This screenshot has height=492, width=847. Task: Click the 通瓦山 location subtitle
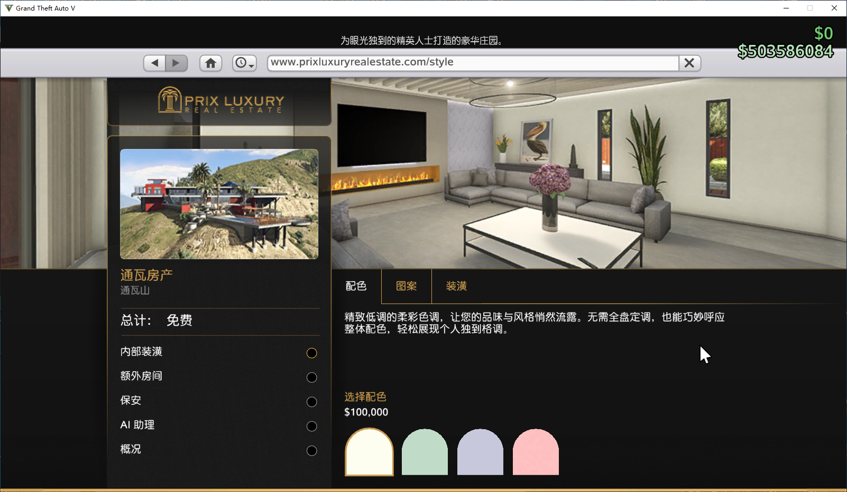[x=135, y=290]
